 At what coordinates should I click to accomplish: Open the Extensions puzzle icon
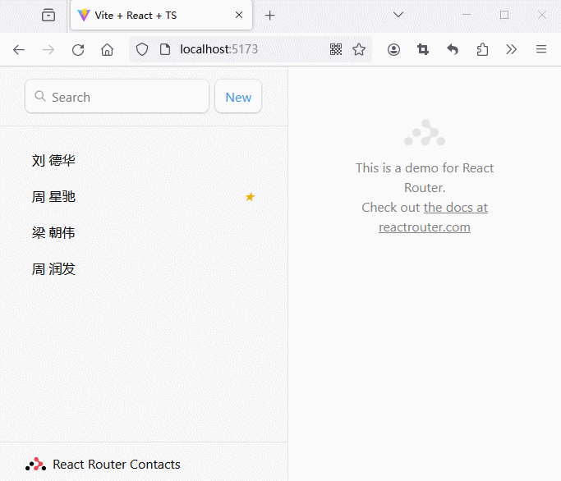click(x=482, y=49)
